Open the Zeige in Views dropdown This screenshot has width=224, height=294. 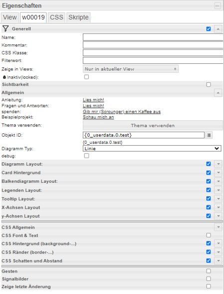click(x=131, y=69)
